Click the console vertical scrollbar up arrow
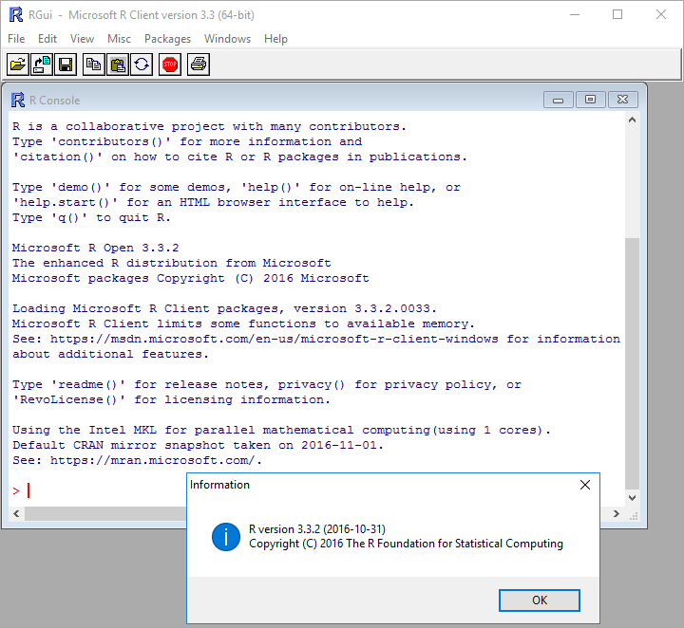Screen dimensions: 684x628 [632, 120]
